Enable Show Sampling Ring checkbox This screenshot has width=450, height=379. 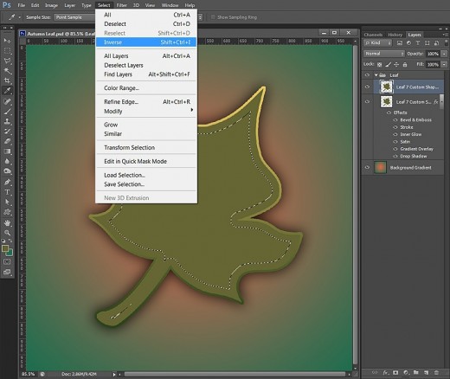[x=213, y=17]
